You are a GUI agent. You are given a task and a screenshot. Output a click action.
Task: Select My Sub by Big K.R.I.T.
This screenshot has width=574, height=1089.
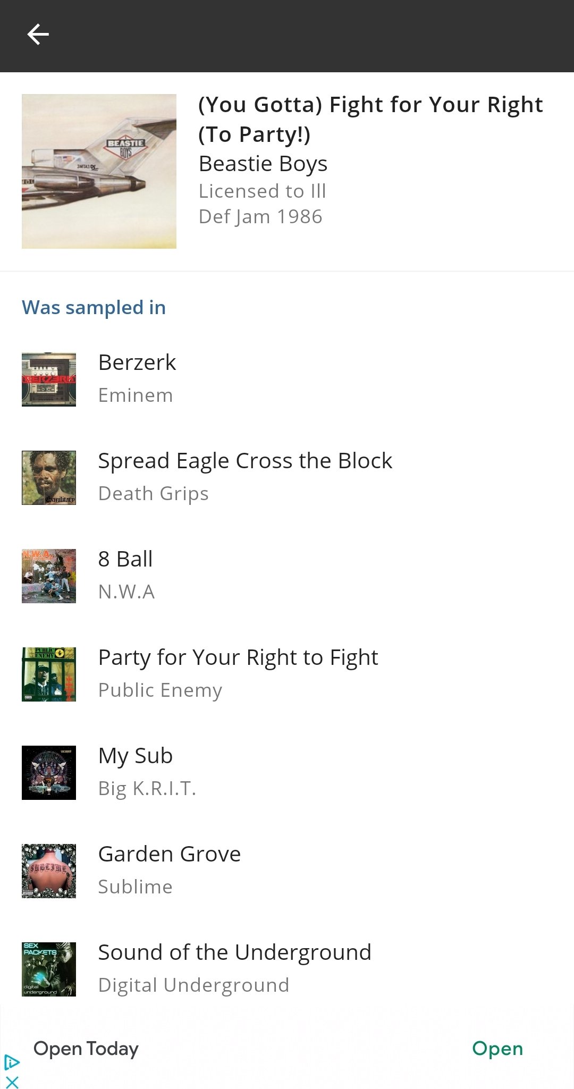pyautogui.click(x=287, y=773)
